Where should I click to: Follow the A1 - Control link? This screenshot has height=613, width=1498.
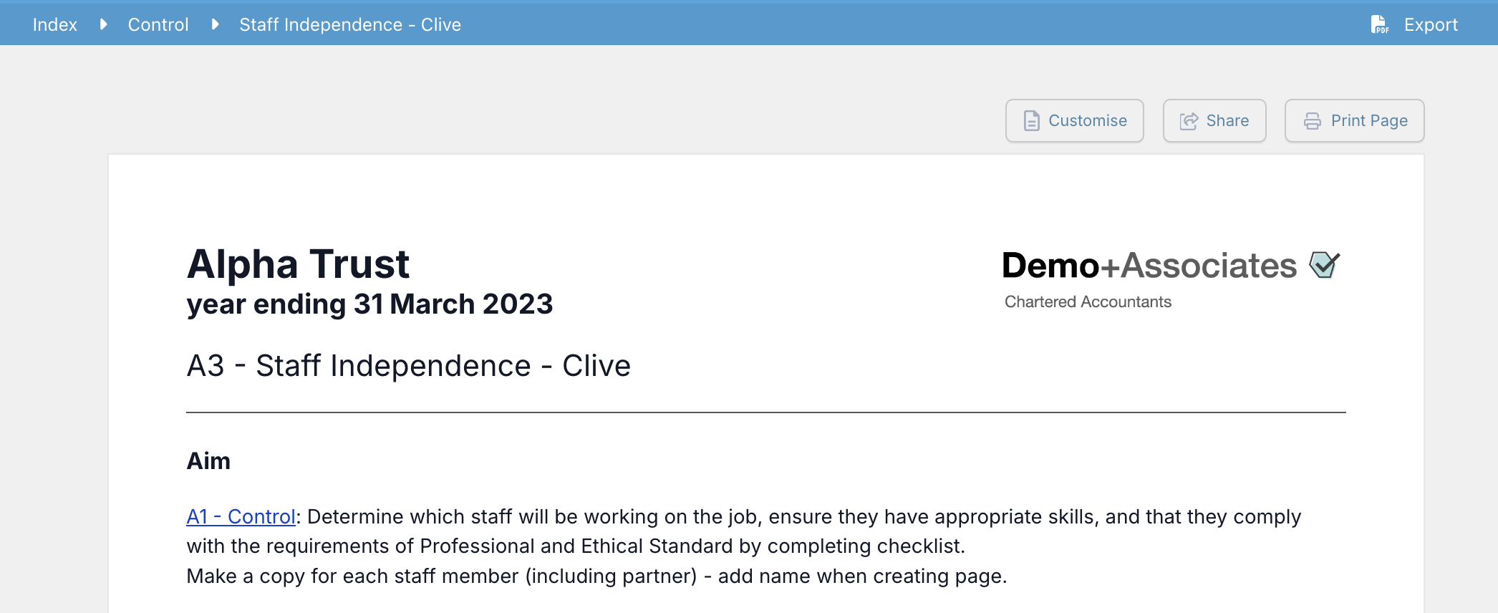click(241, 516)
